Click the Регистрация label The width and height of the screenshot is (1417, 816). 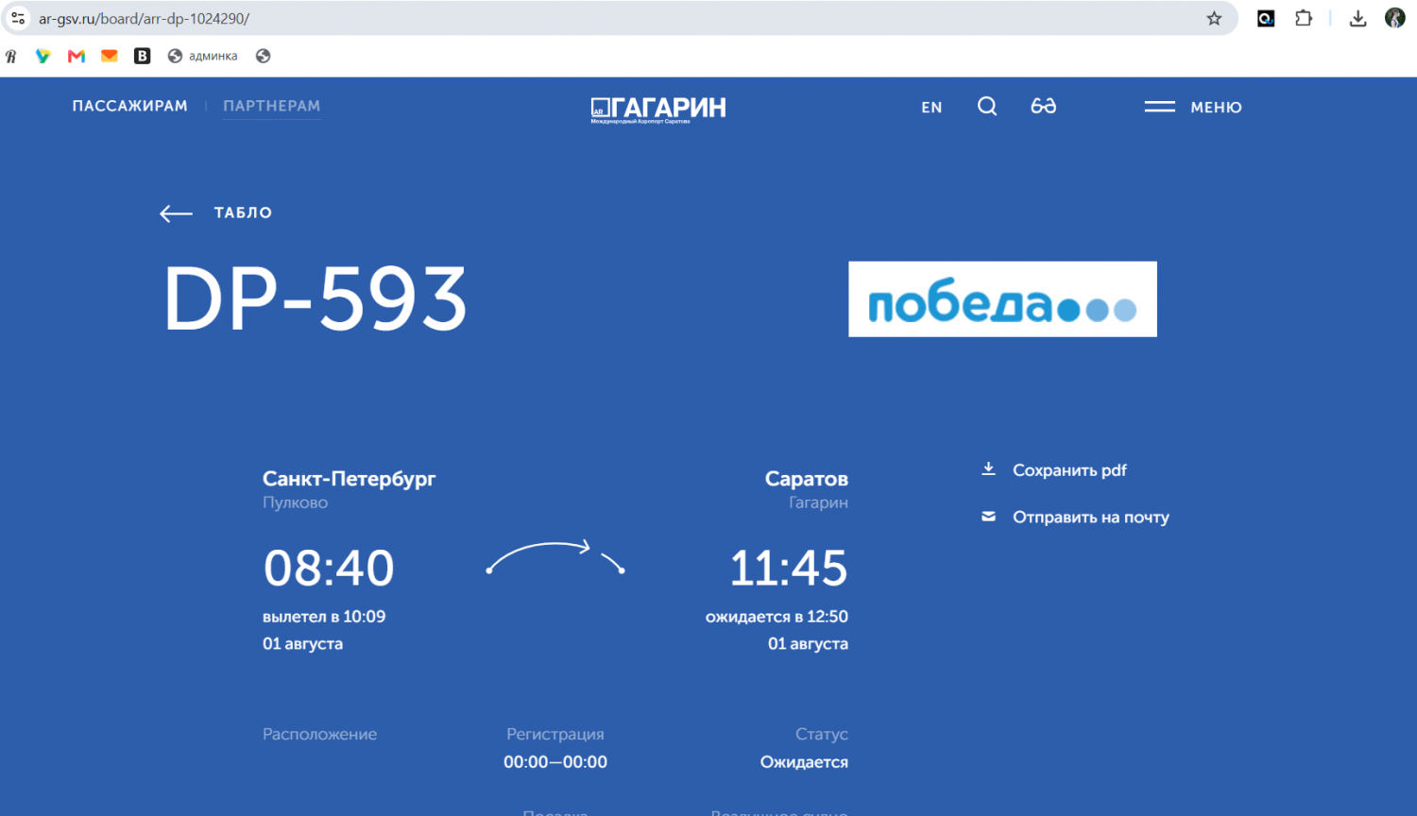tap(555, 734)
